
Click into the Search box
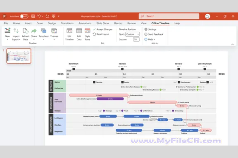169,16
